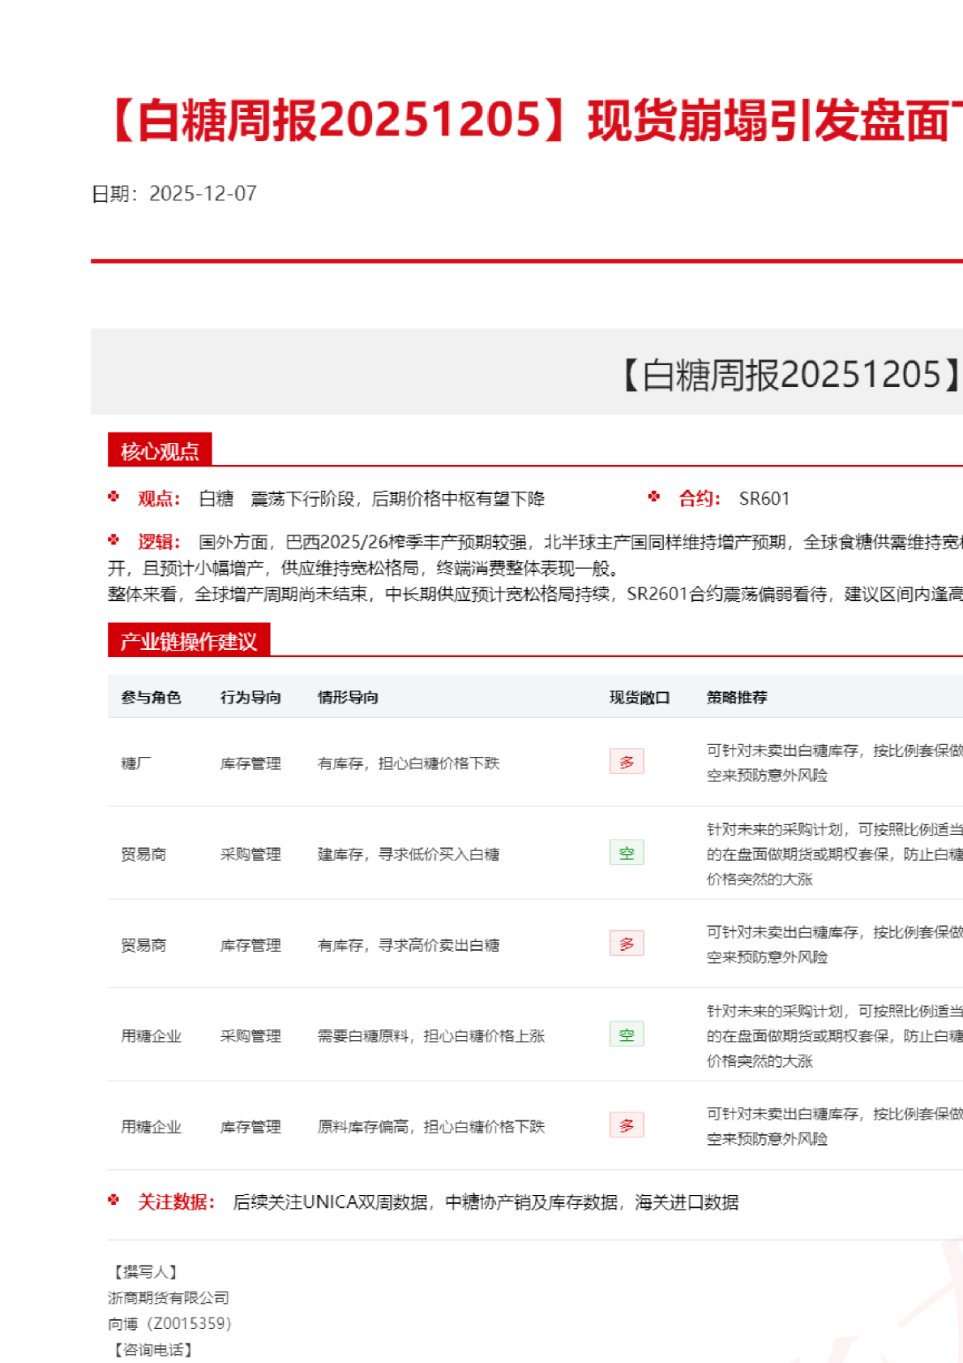The image size is (963, 1363).
Task: Click the 情形导向 column header
Action: coord(348,697)
